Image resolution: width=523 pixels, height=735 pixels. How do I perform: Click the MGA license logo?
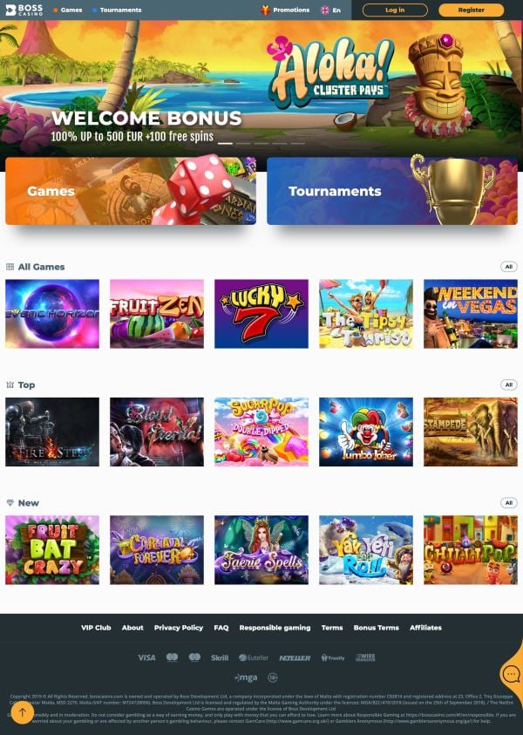click(246, 677)
